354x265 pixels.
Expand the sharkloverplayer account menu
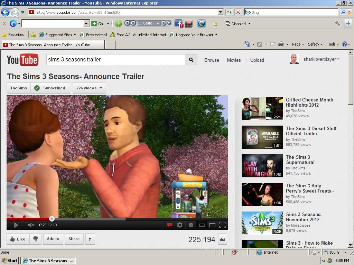pyautogui.click(x=338, y=59)
